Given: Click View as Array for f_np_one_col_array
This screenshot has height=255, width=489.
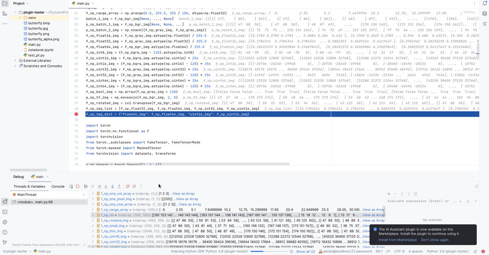Looking at the screenshot, I should pos(182,194).
